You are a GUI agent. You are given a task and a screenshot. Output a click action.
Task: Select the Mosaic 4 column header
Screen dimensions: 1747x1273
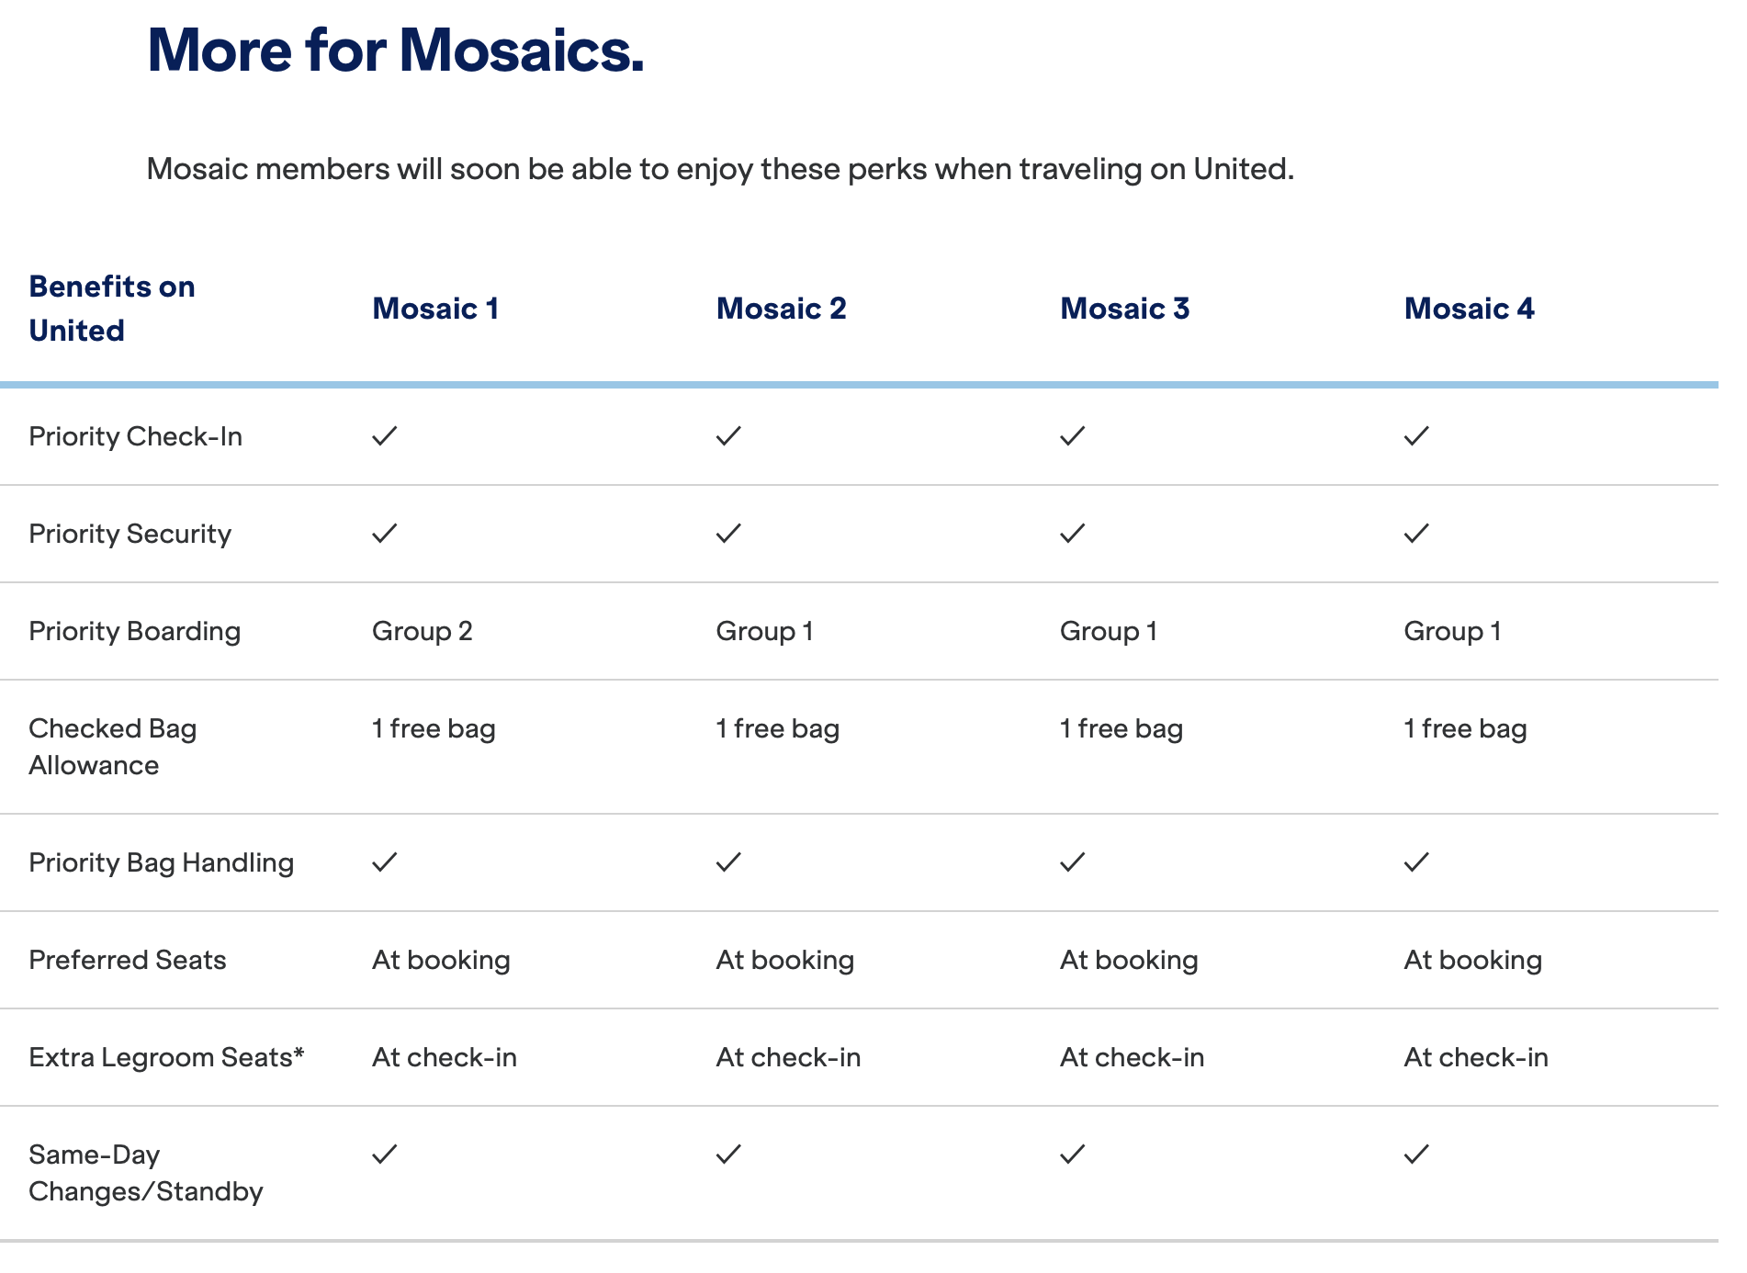1469,309
